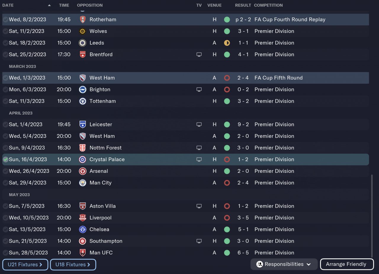Open the Man UFC 6 - 5 result
Image resolution: width=379 pixels, height=274 pixels.
[x=243, y=253]
